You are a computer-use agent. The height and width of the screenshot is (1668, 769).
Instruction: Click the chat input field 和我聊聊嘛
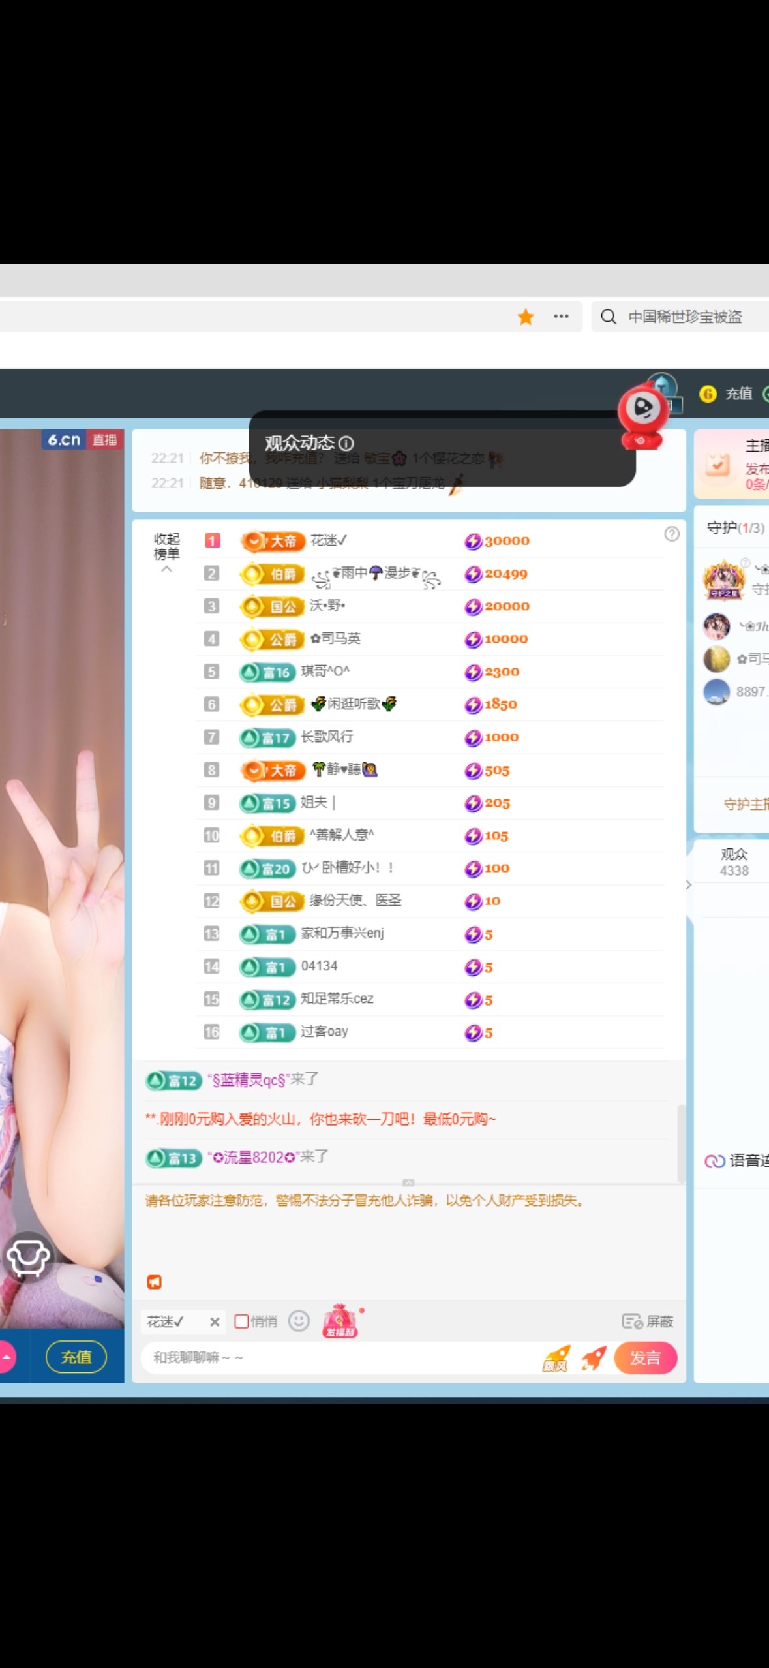coord(339,1357)
